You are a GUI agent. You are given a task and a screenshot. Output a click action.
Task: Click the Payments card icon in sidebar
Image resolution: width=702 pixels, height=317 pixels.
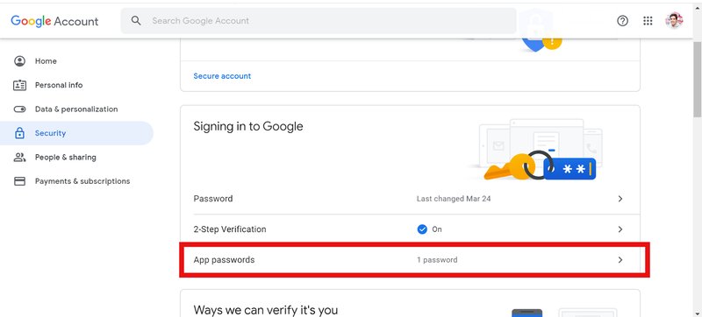(x=19, y=181)
